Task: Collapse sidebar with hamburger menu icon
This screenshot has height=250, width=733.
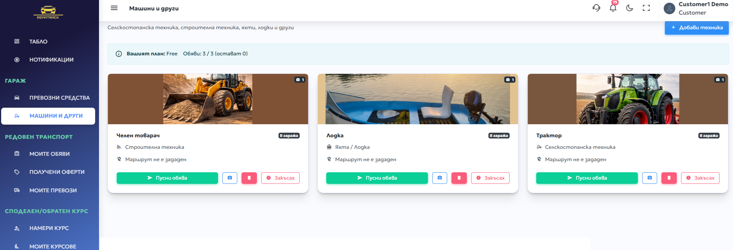Action: (x=114, y=8)
